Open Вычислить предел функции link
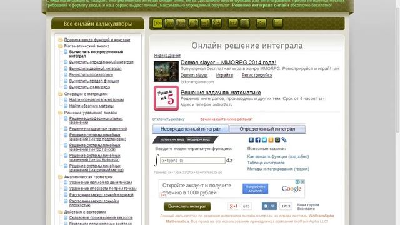The height and width of the screenshot is (225, 400). click(94, 81)
